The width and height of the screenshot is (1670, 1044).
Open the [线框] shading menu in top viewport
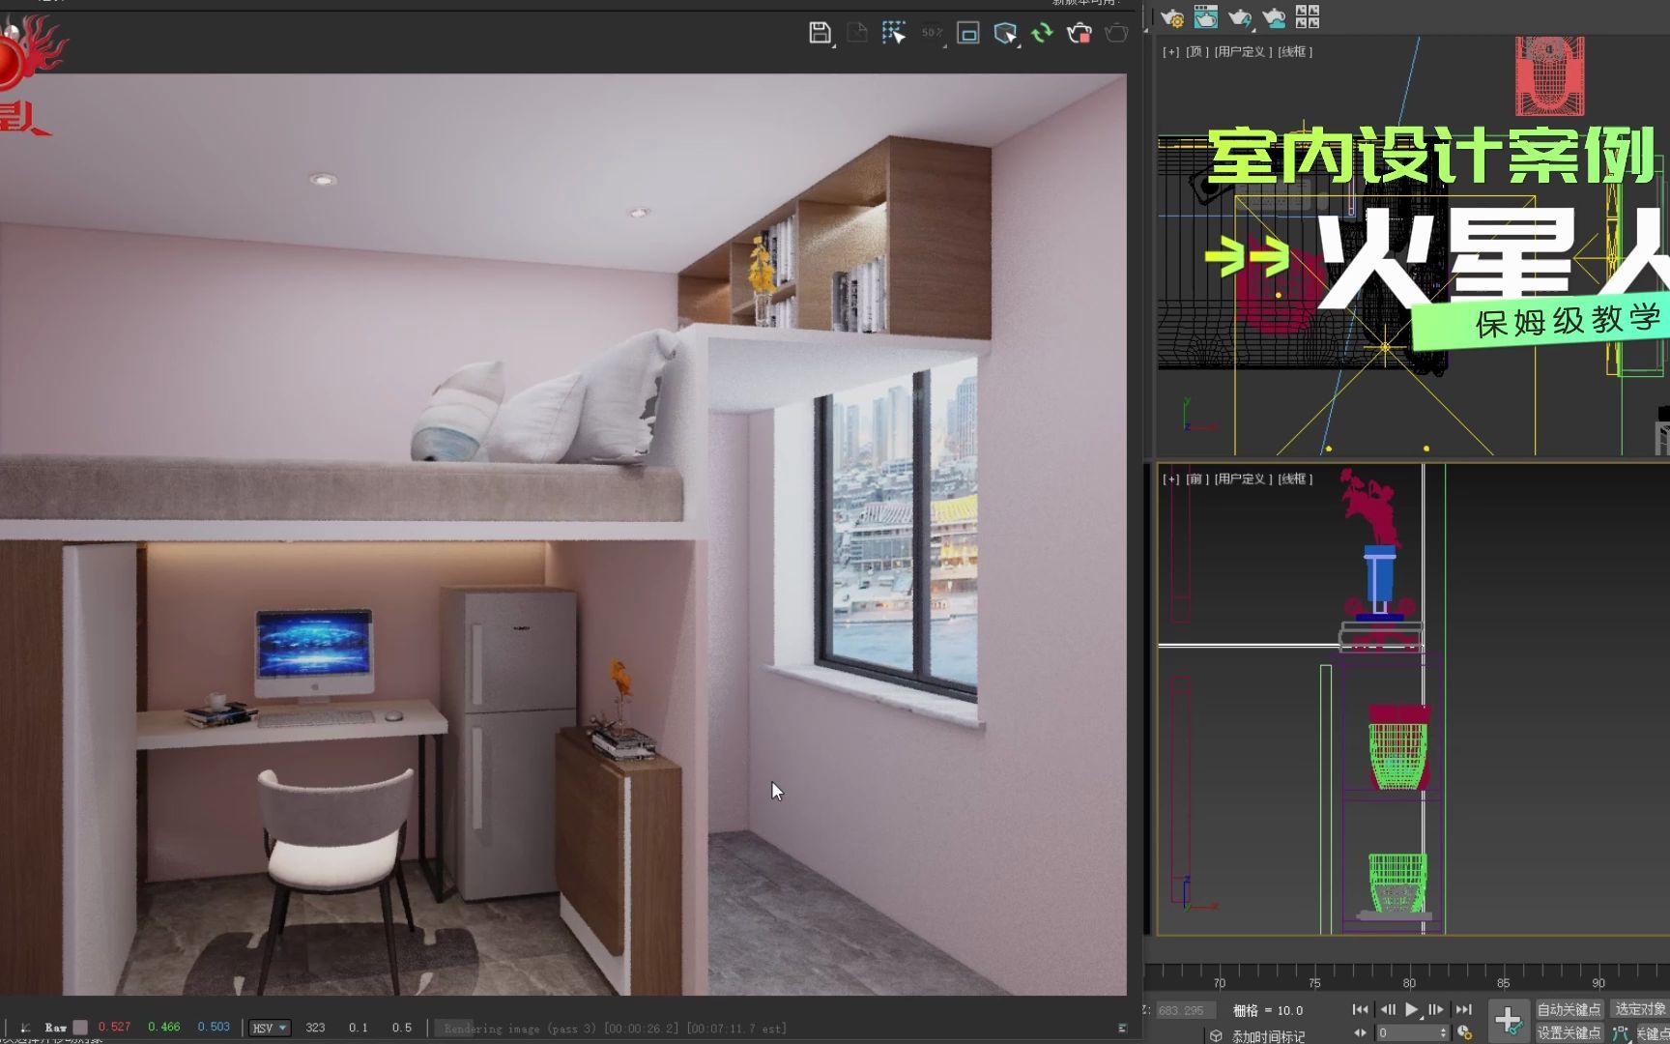(x=1295, y=51)
